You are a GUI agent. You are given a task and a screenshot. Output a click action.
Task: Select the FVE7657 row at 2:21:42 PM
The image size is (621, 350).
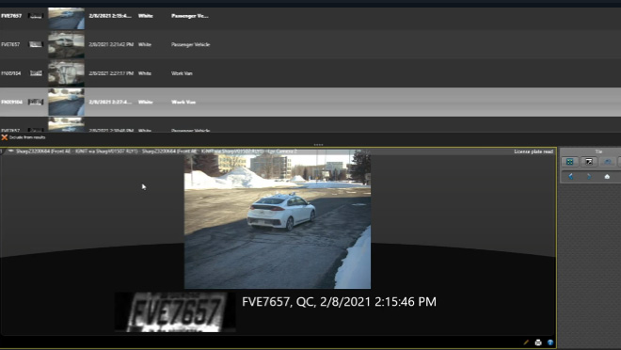310,44
